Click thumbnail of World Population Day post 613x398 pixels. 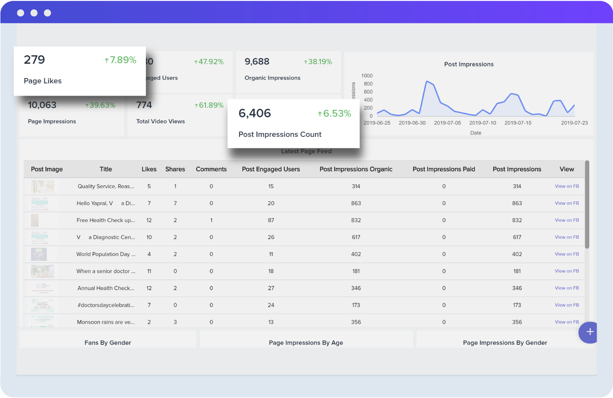(x=39, y=254)
